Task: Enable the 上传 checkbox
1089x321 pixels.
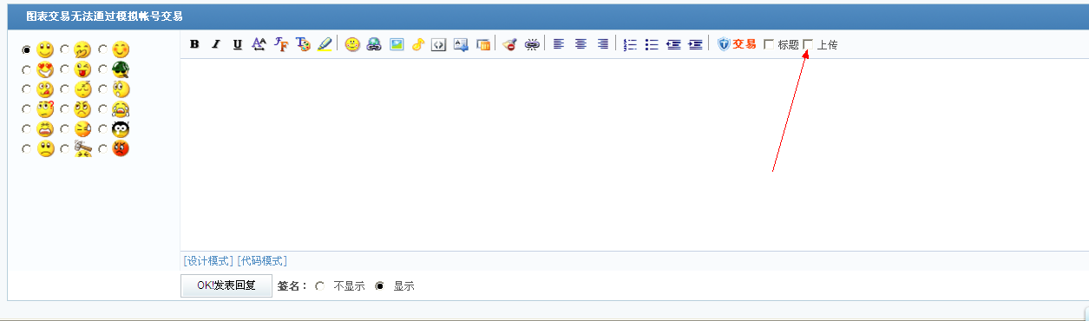Action: point(809,44)
